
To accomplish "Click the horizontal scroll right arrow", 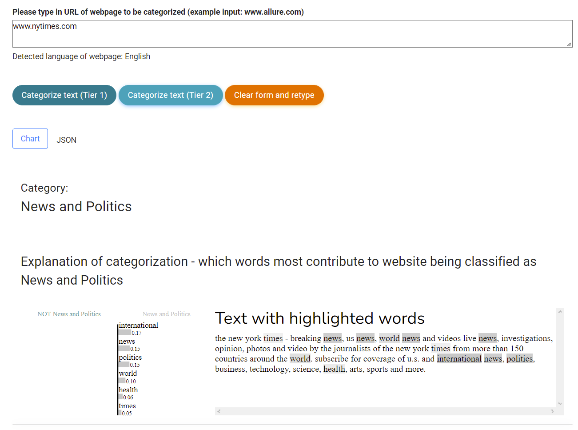I will 552,411.
